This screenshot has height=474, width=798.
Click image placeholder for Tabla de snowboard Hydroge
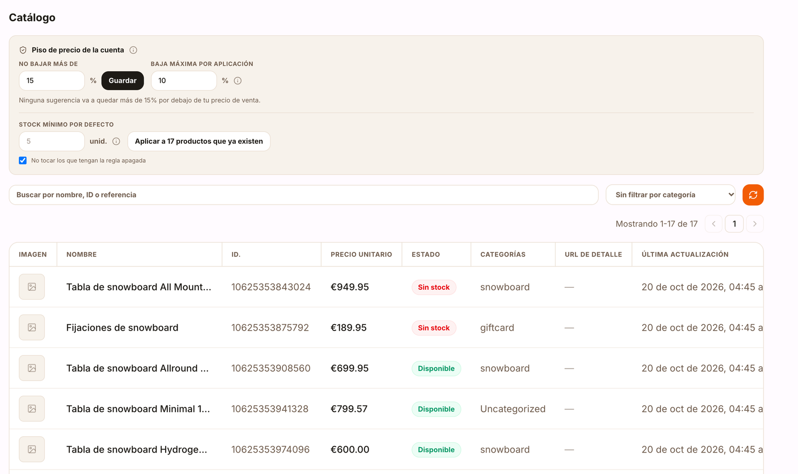tap(32, 450)
